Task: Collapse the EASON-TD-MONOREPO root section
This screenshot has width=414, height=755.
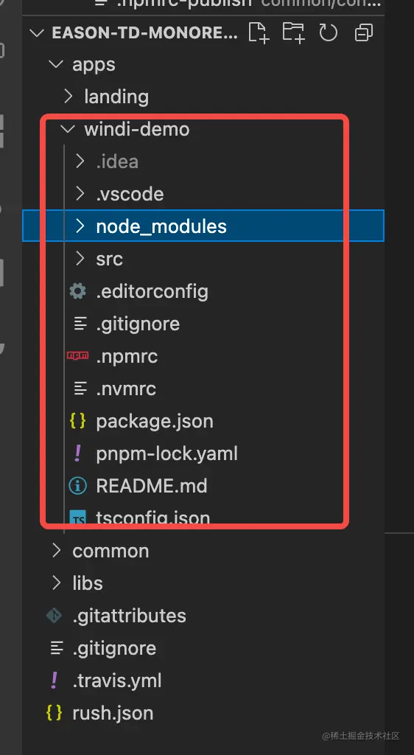Action: coord(37,32)
